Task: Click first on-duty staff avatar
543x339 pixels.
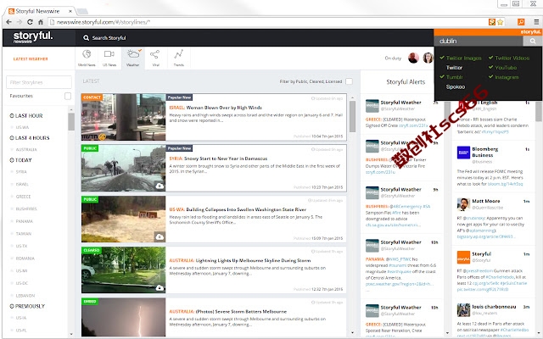Action: point(413,58)
